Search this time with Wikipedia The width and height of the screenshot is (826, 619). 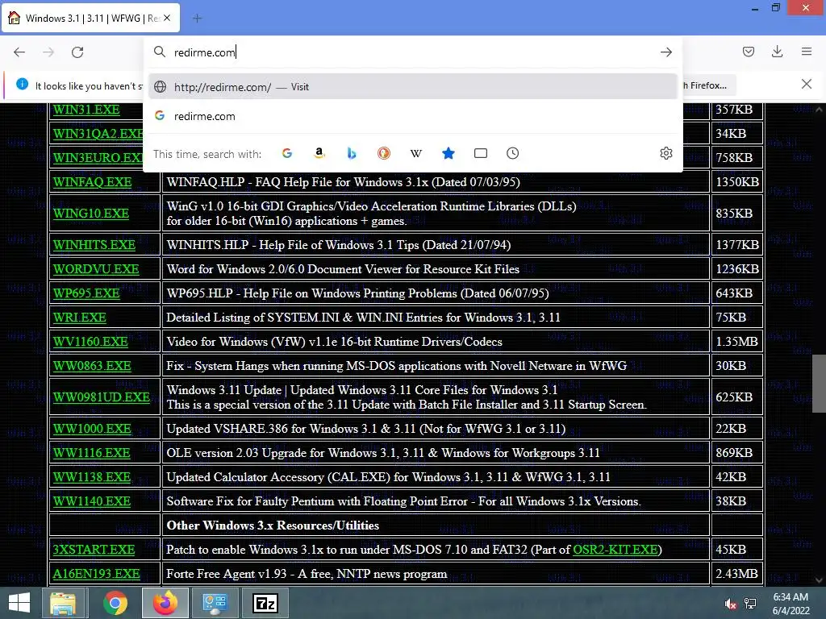[415, 153]
